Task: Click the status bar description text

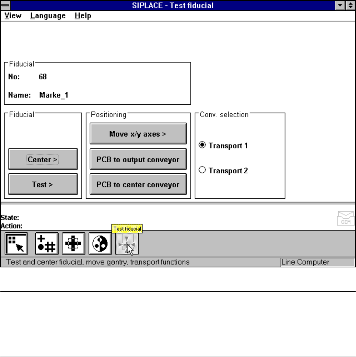Action: click(x=98, y=262)
